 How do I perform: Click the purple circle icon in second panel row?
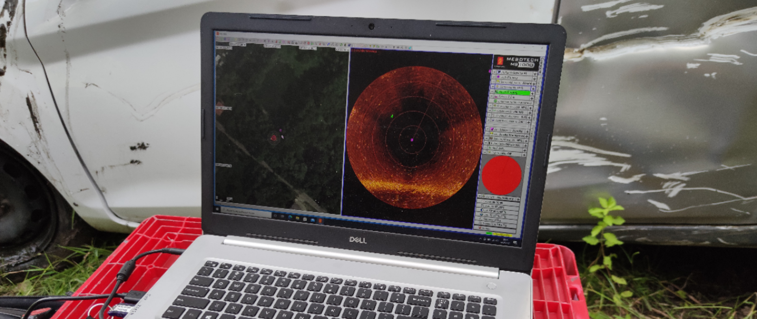pyautogui.click(x=498, y=77)
